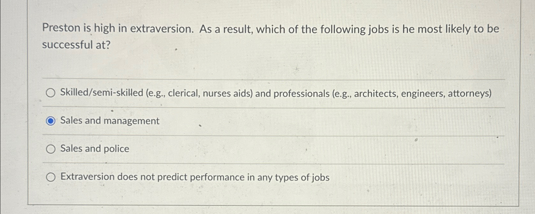This screenshot has height=214, width=535.
Task: Select the Sales and management option
Action: click(51, 121)
